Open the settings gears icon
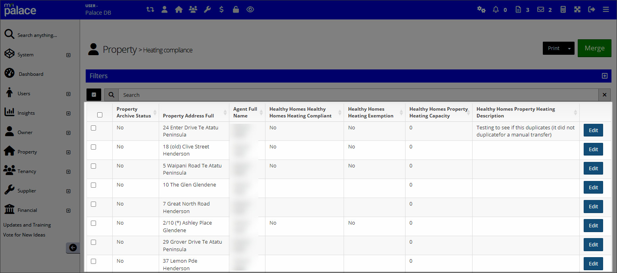This screenshot has width=617, height=273. (x=481, y=10)
